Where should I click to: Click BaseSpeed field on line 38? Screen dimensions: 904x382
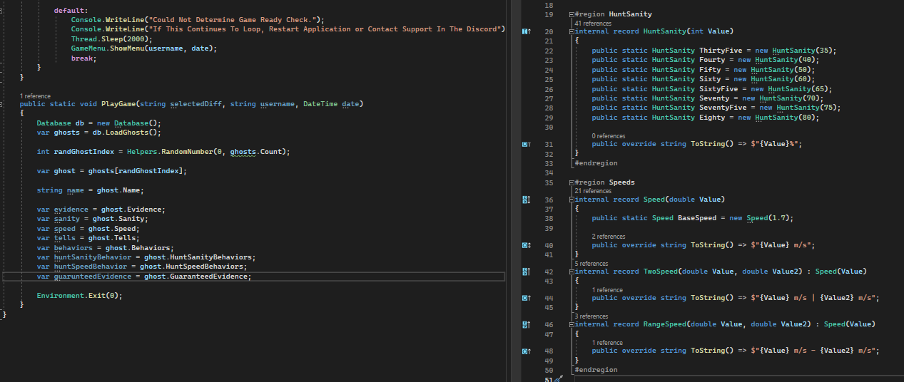tap(697, 218)
